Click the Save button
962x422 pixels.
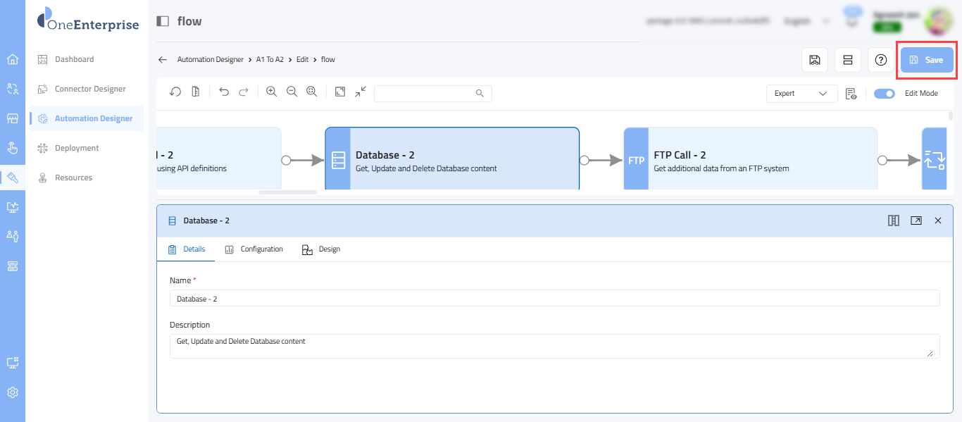926,60
